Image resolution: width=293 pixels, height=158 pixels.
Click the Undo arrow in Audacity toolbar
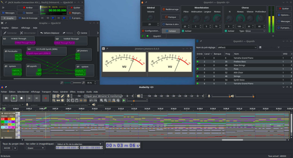point(91,101)
